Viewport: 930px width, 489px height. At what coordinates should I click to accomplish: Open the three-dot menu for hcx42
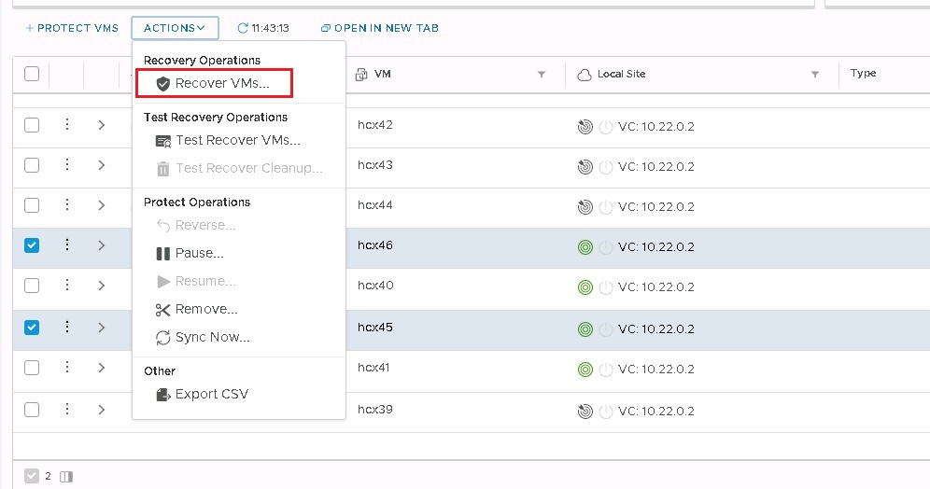point(67,124)
